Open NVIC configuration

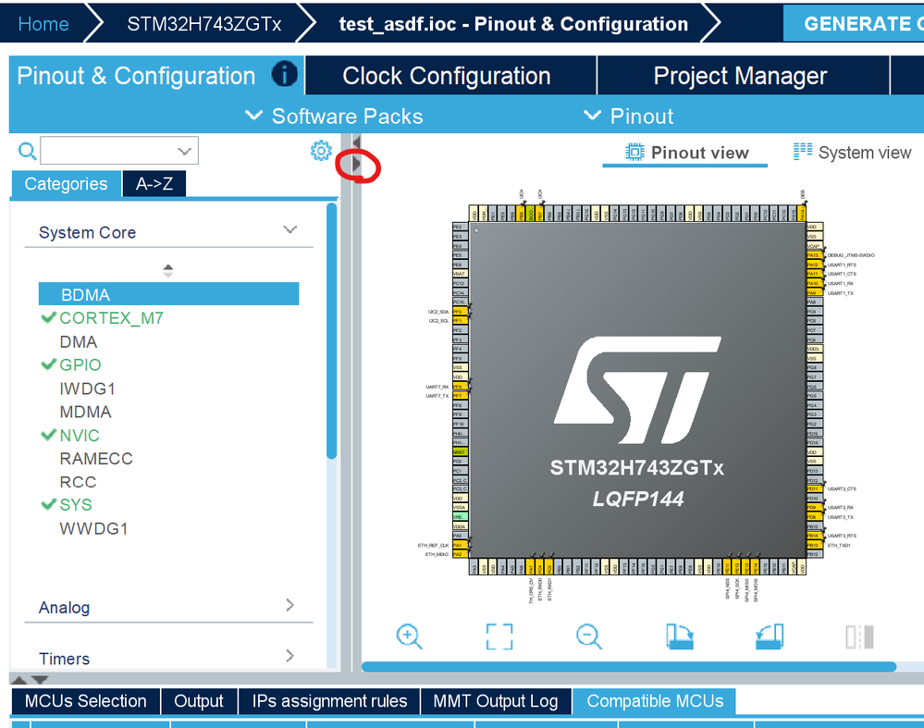tap(79, 435)
